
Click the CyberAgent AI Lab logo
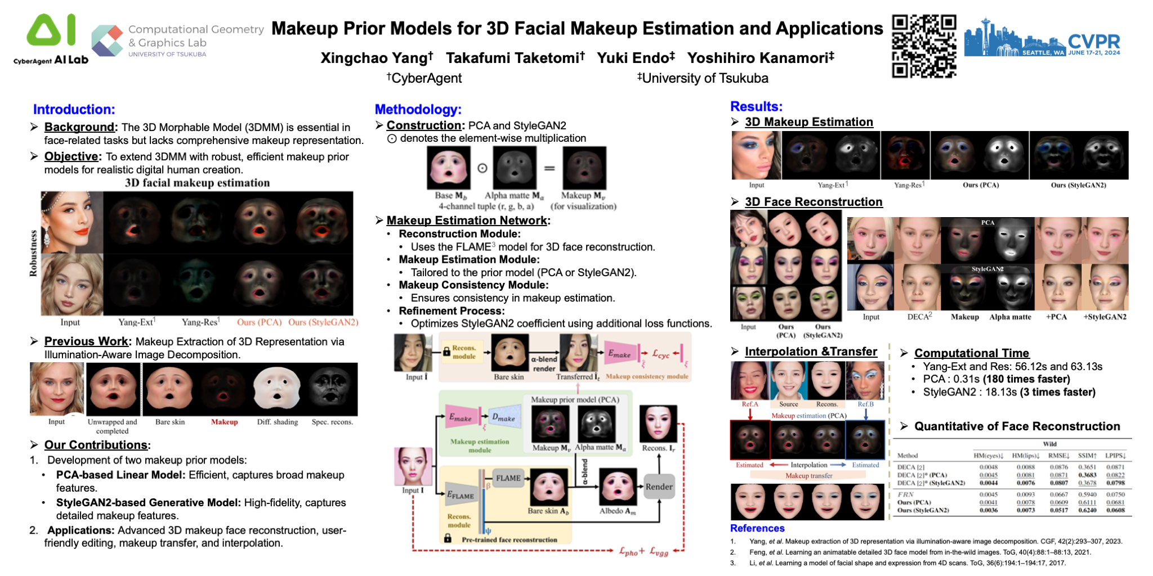tap(51, 39)
